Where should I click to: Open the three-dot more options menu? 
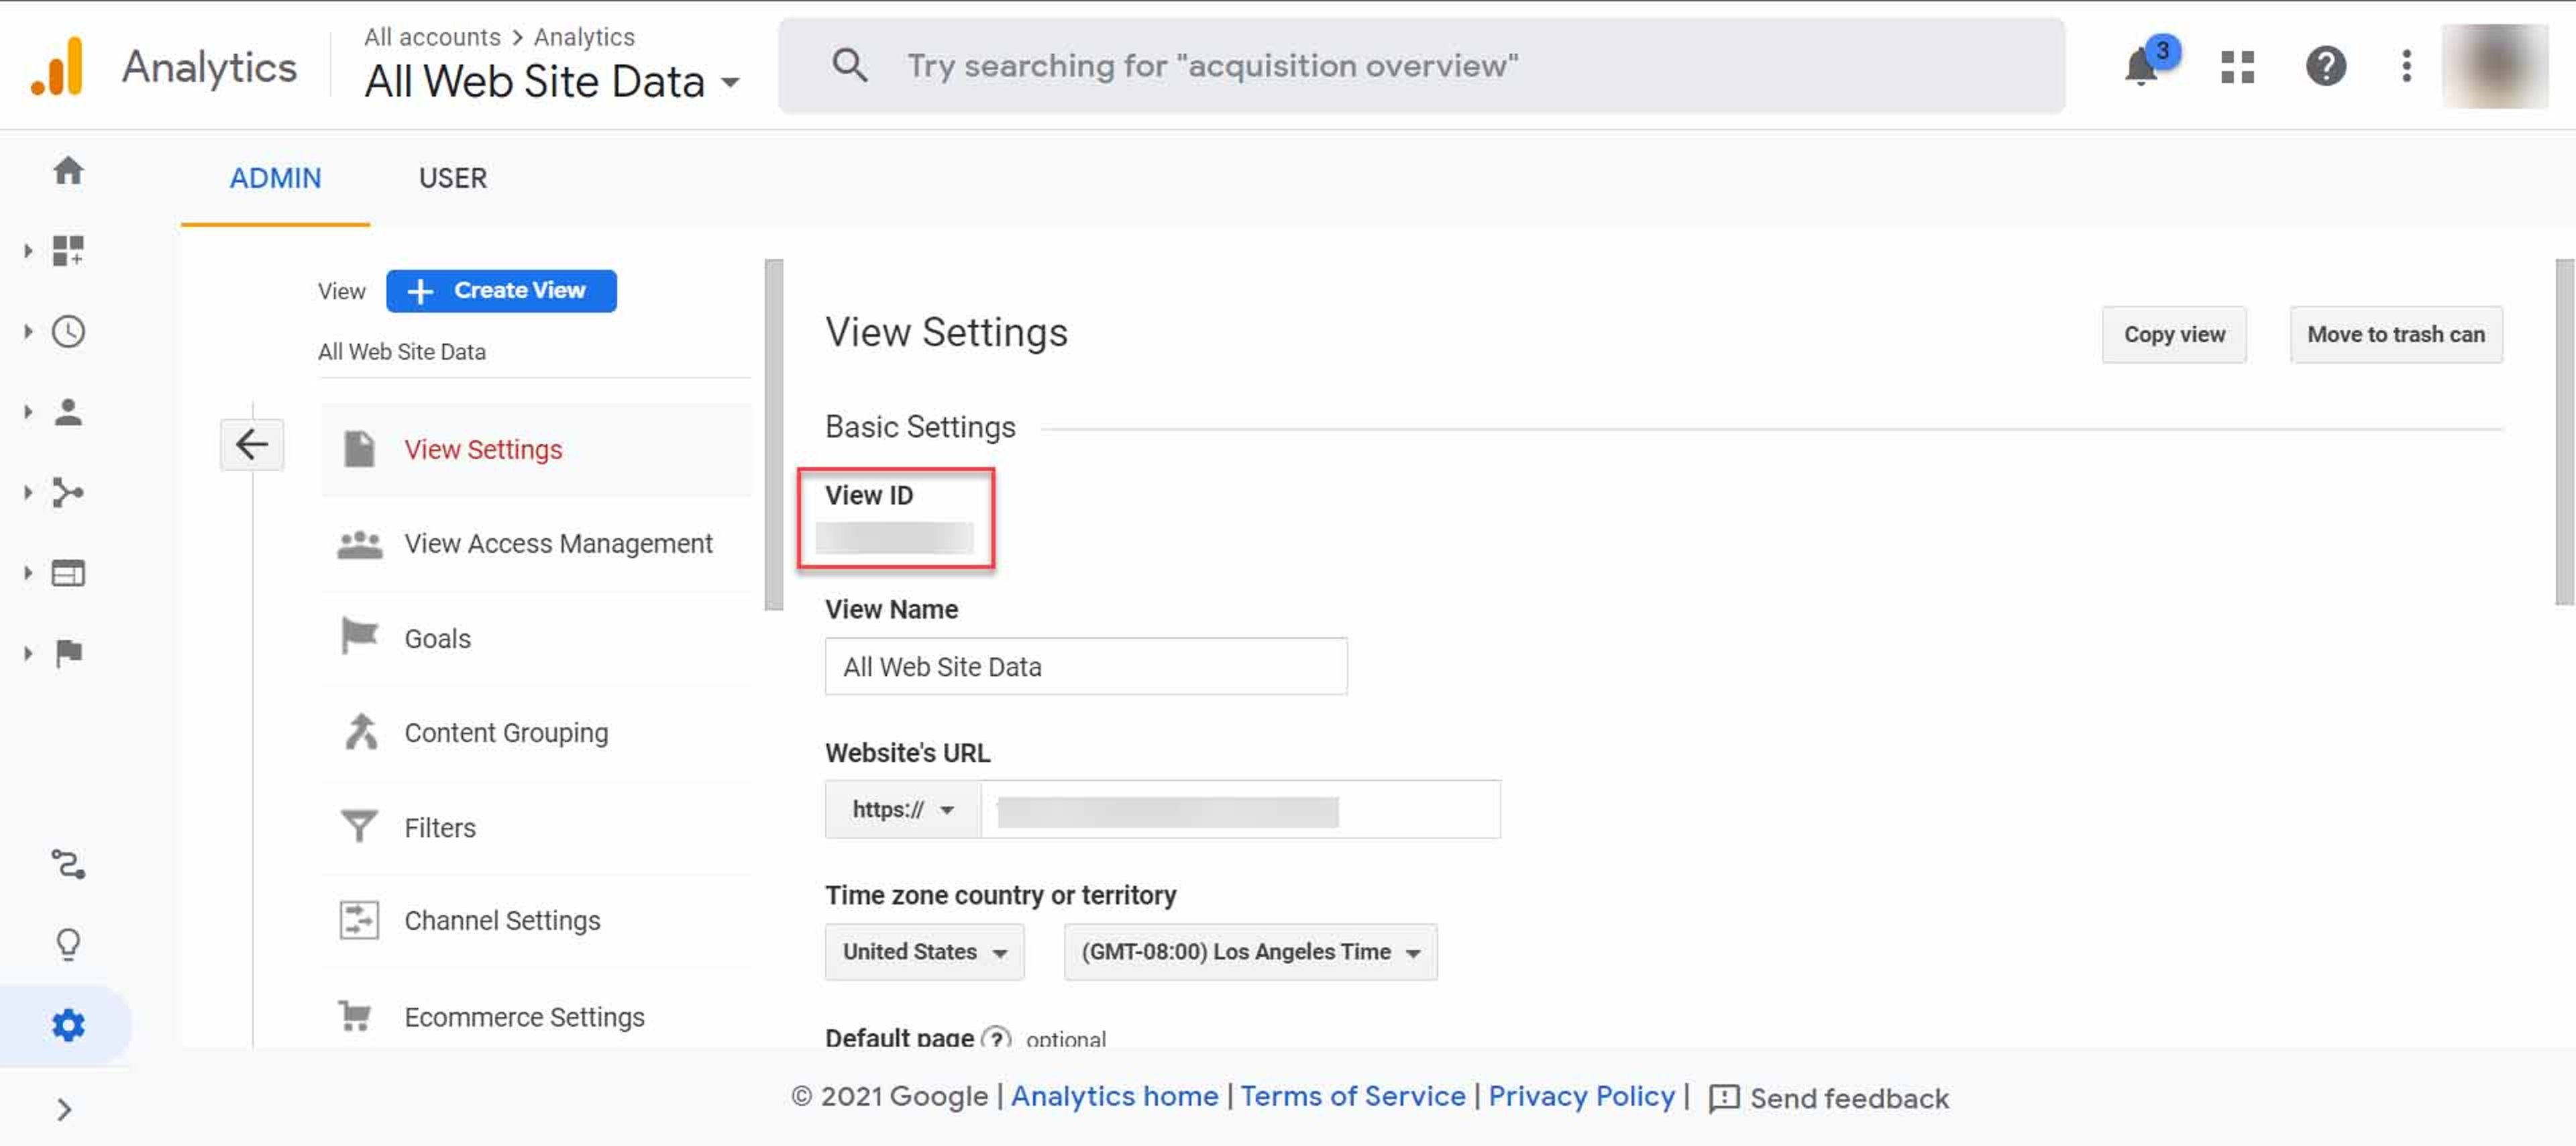point(2406,67)
